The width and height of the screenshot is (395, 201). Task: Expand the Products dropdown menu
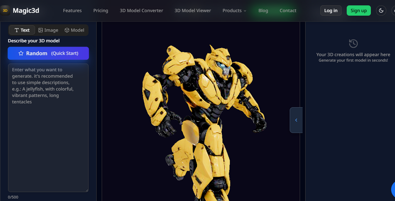pyautogui.click(x=234, y=10)
